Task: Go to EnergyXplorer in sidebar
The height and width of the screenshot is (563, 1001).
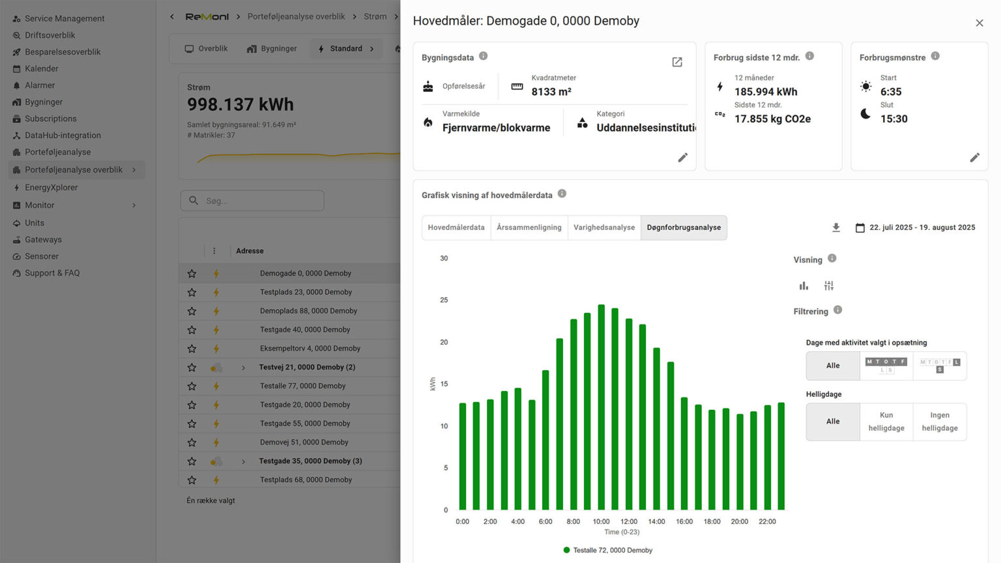Action: pyautogui.click(x=51, y=188)
